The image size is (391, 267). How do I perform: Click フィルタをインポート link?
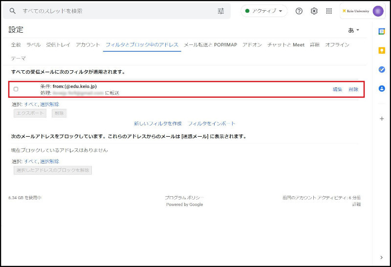click(x=212, y=123)
